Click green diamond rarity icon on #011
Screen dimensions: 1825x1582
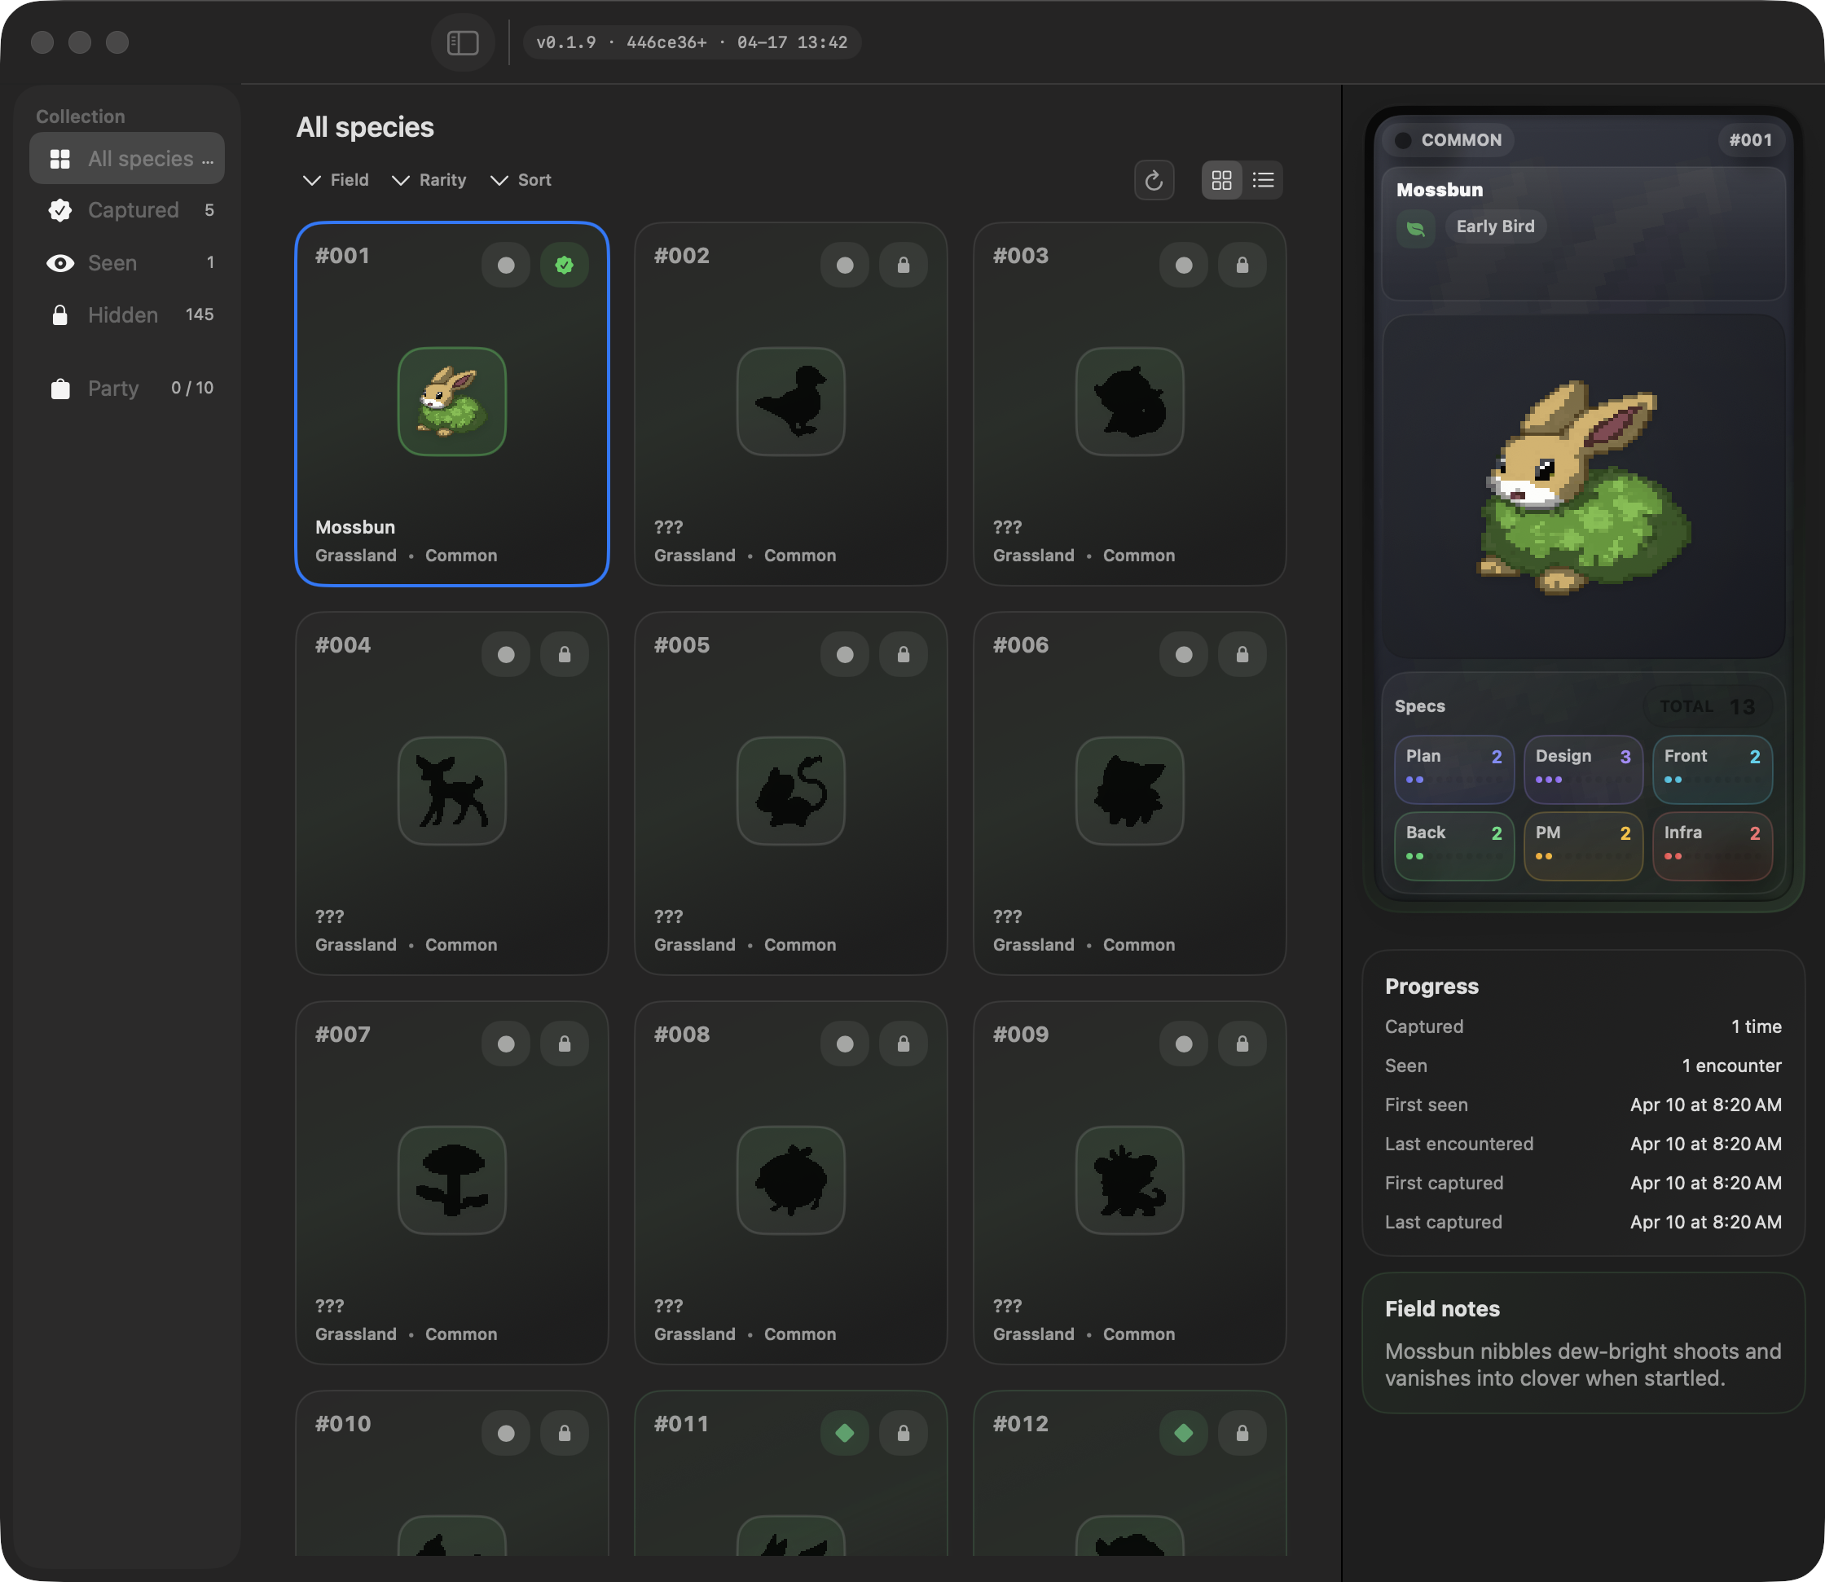(x=844, y=1433)
